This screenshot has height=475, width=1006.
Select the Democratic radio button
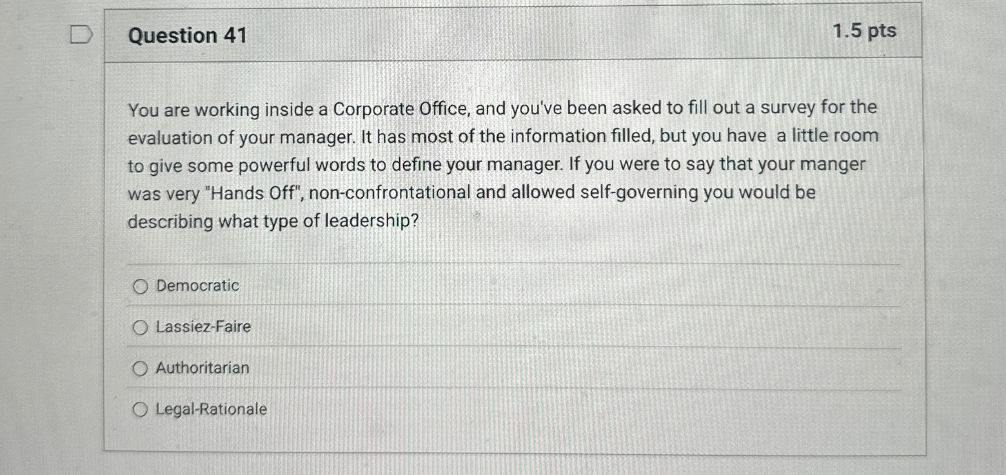(140, 286)
